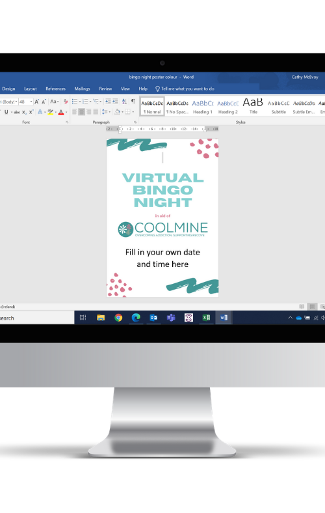Center align text
325x513 pixels.
click(82, 112)
